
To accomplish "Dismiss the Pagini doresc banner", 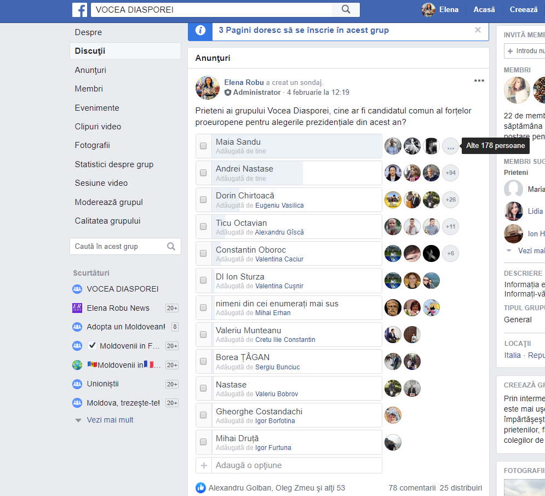I will click(478, 30).
